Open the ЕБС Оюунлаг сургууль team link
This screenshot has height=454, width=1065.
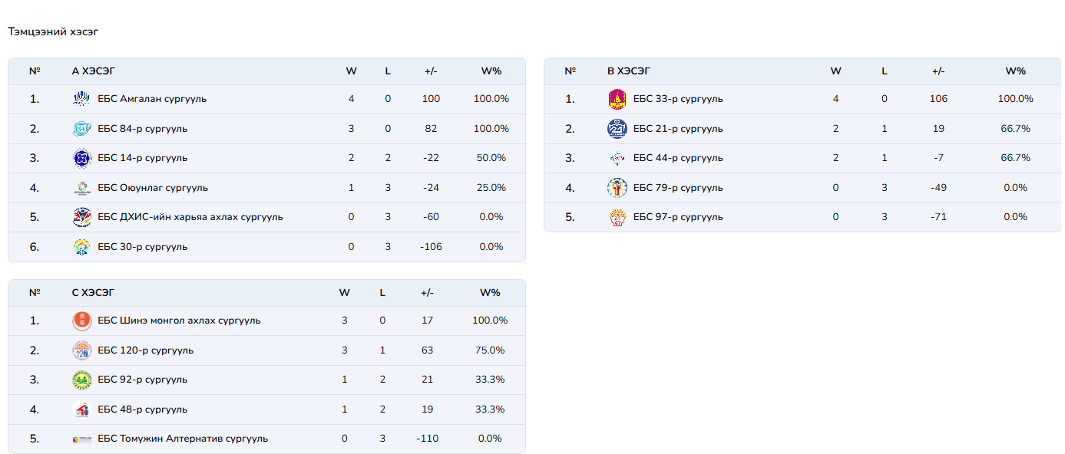152,188
